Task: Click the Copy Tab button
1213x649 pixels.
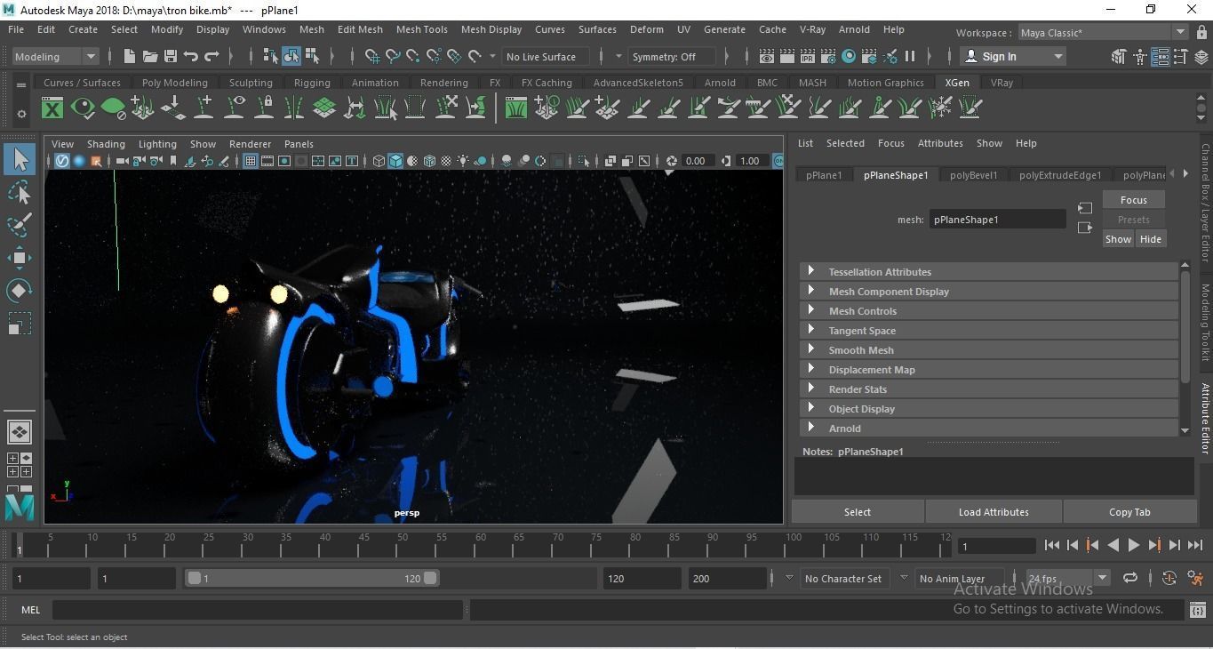Action: pyautogui.click(x=1129, y=512)
